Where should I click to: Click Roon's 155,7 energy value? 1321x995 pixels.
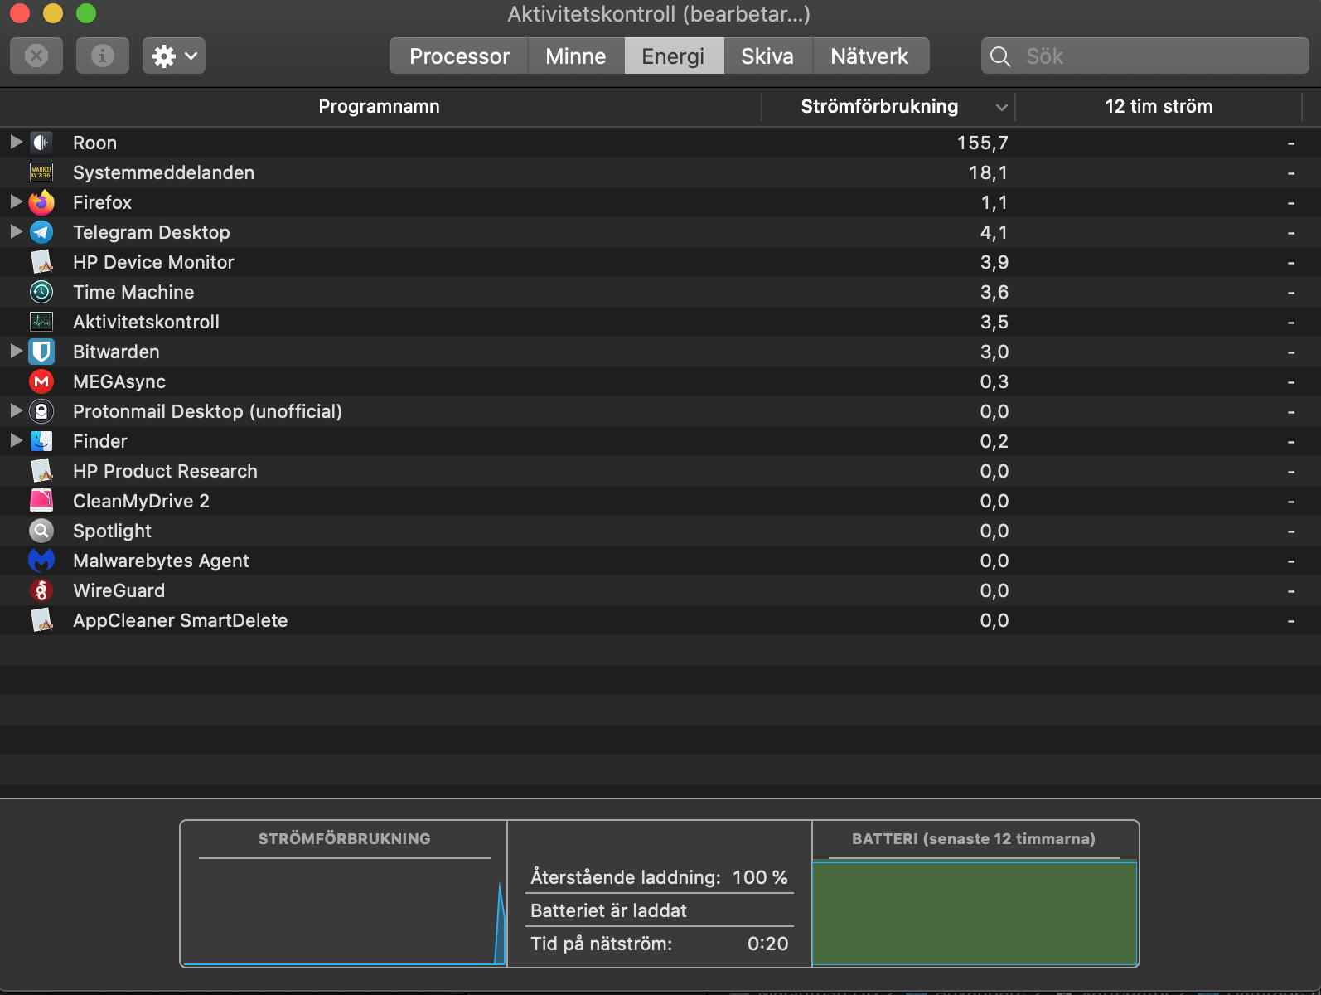[983, 143]
